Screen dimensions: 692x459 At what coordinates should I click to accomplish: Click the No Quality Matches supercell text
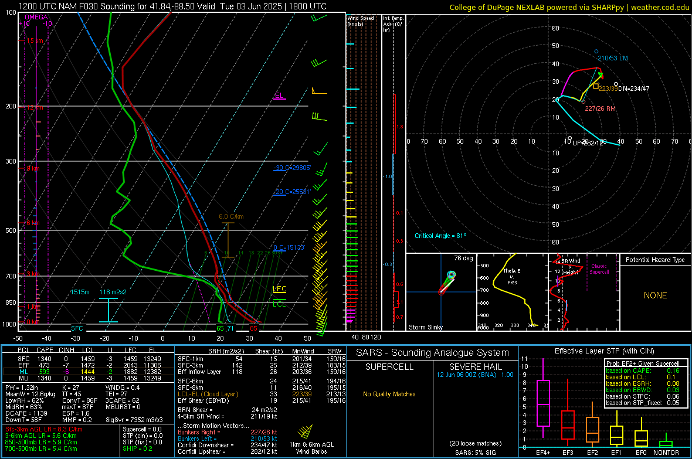coord(389,394)
